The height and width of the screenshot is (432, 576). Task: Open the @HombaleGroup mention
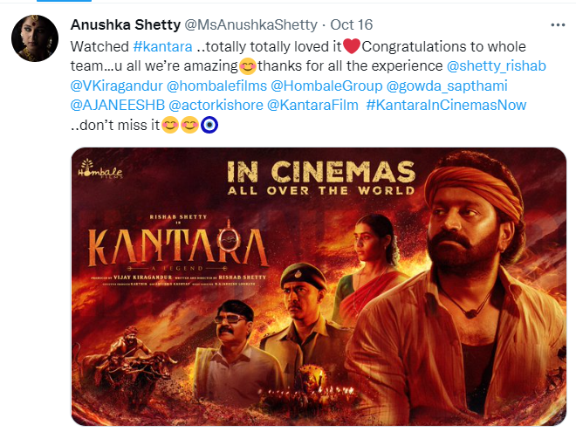pyautogui.click(x=326, y=86)
